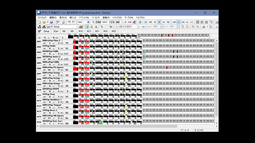Set playback speed to x1

click(x=178, y=22)
